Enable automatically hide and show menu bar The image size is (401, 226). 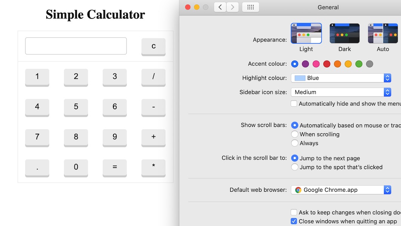[x=294, y=104]
